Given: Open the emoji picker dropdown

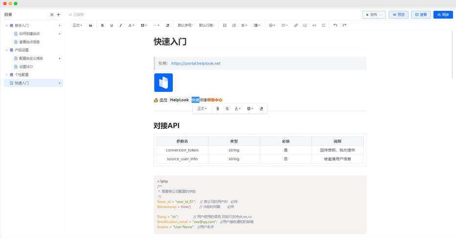Looking at the screenshot, I should (x=272, y=25).
